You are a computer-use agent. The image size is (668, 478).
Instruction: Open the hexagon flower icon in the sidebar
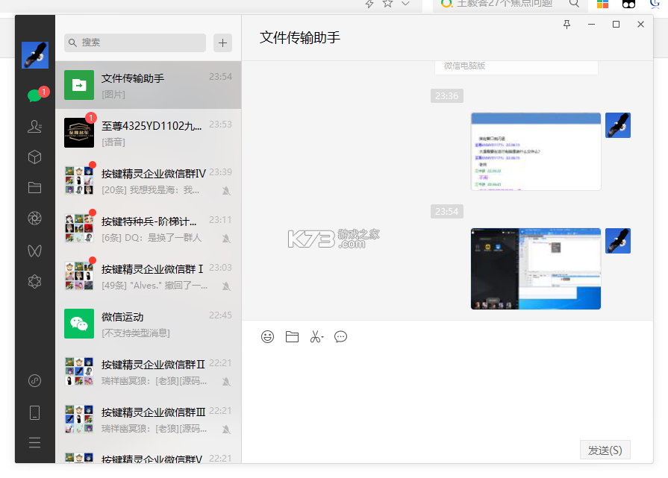pyautogui.click(x=34, y=281)
